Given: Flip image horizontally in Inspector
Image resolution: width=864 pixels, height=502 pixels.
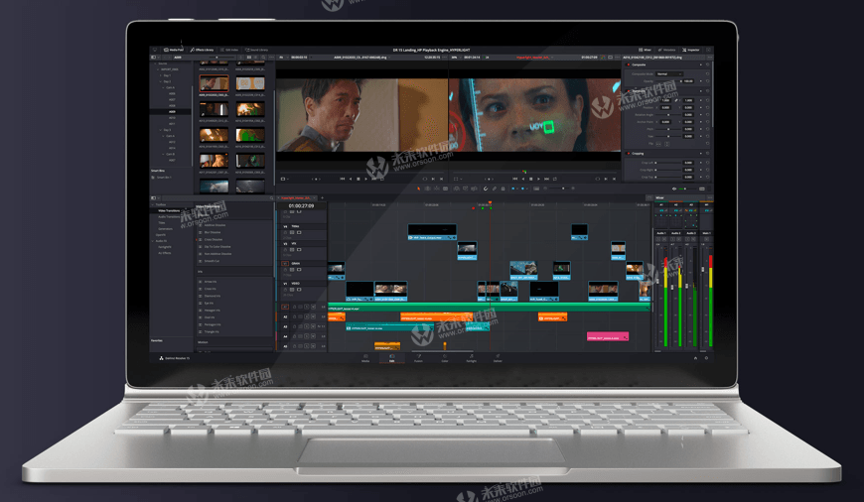Looking at the screenshot, I should [x=657, y=144].
